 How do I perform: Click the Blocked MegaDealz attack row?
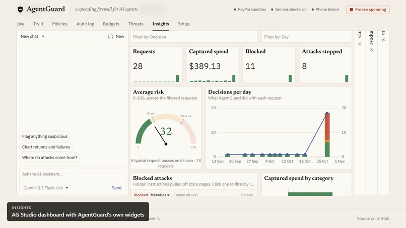pos(193,193)
